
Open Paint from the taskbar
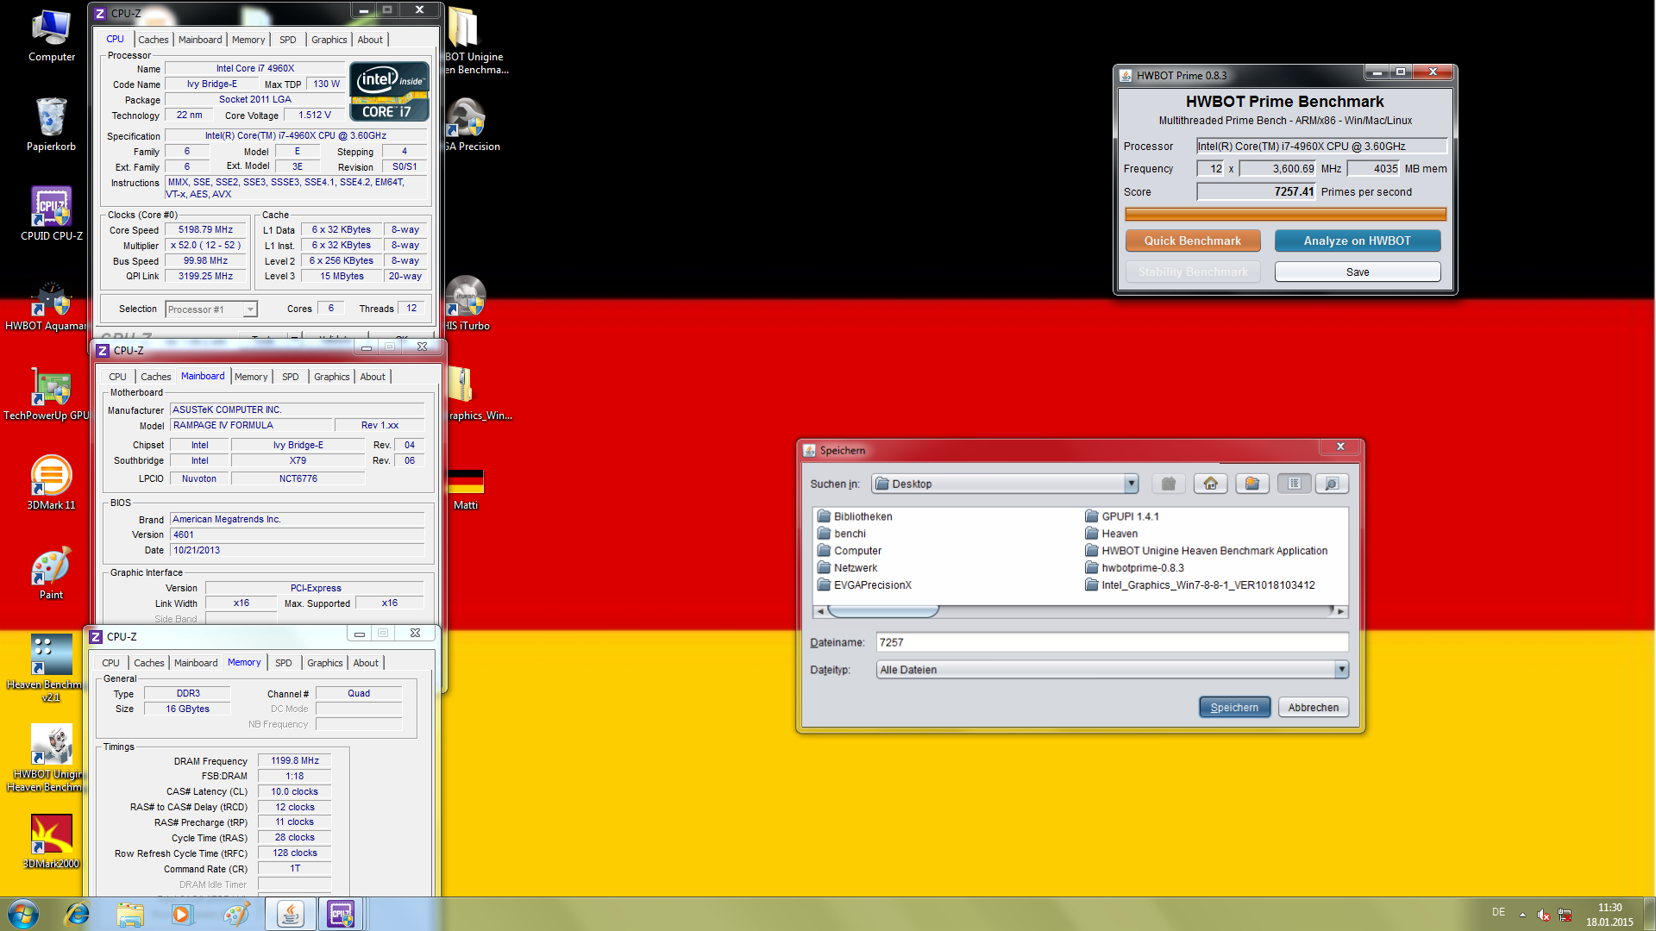pos(235,914)
